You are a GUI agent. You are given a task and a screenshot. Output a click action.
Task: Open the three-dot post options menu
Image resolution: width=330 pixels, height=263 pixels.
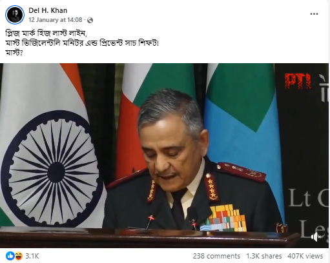tap(314, 14)
